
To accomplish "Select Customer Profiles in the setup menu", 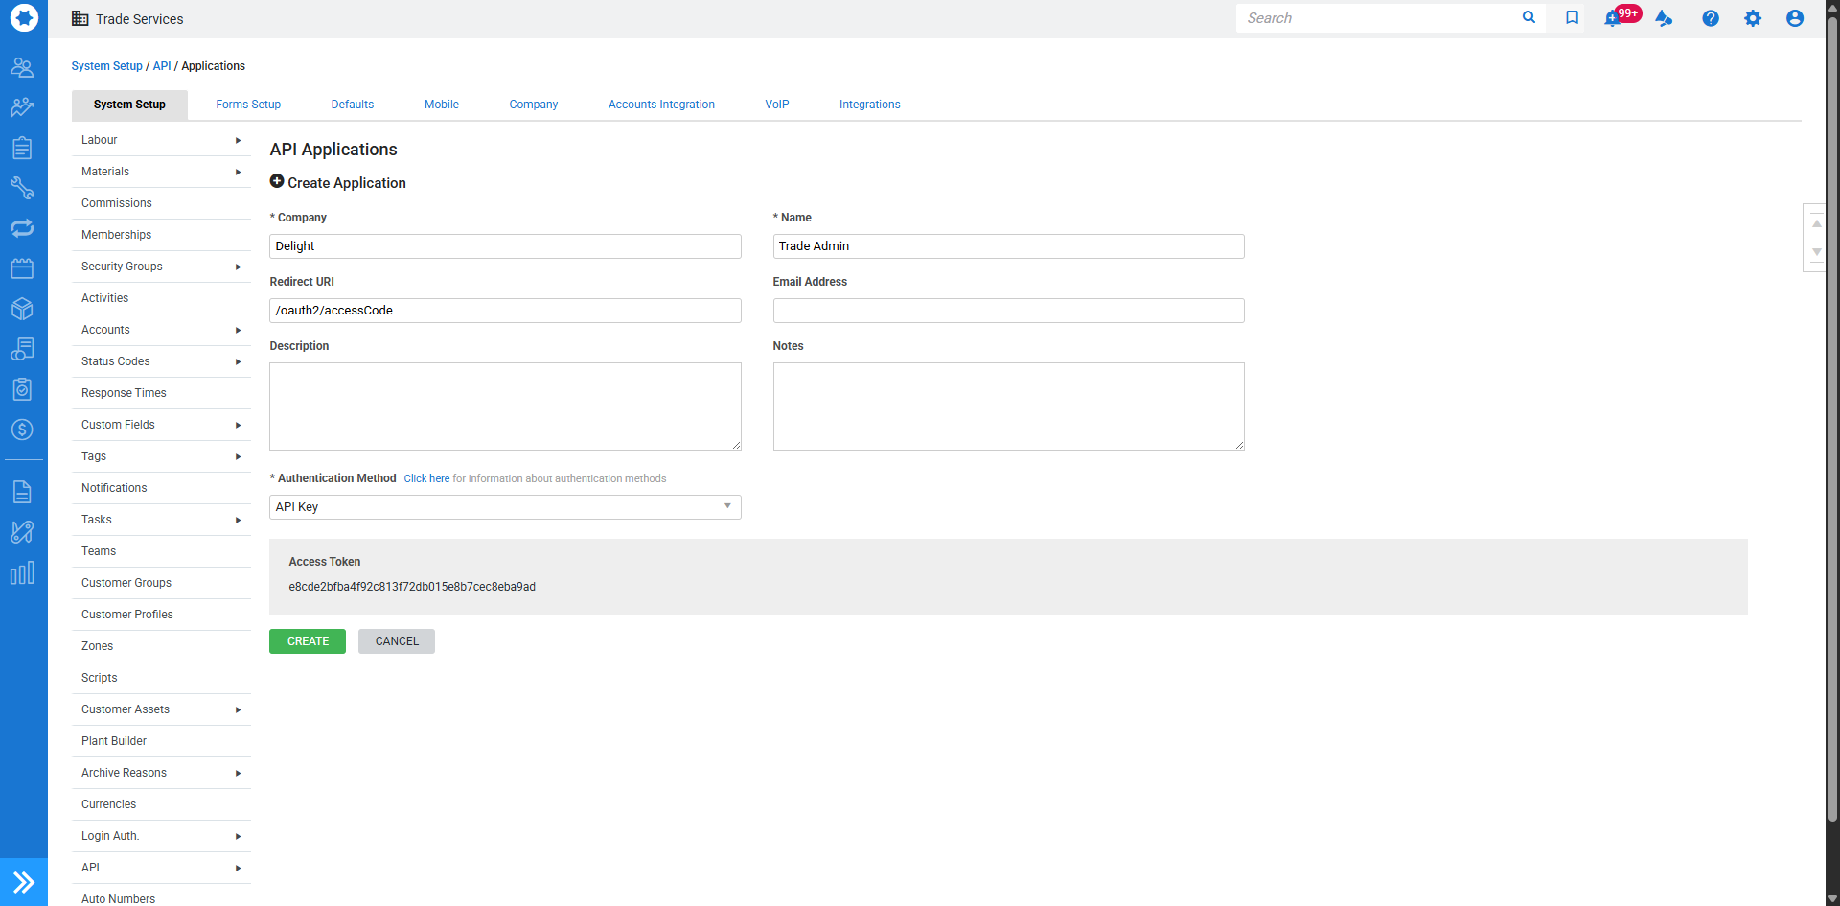I will pyautogui.click(x=127, y=615).
